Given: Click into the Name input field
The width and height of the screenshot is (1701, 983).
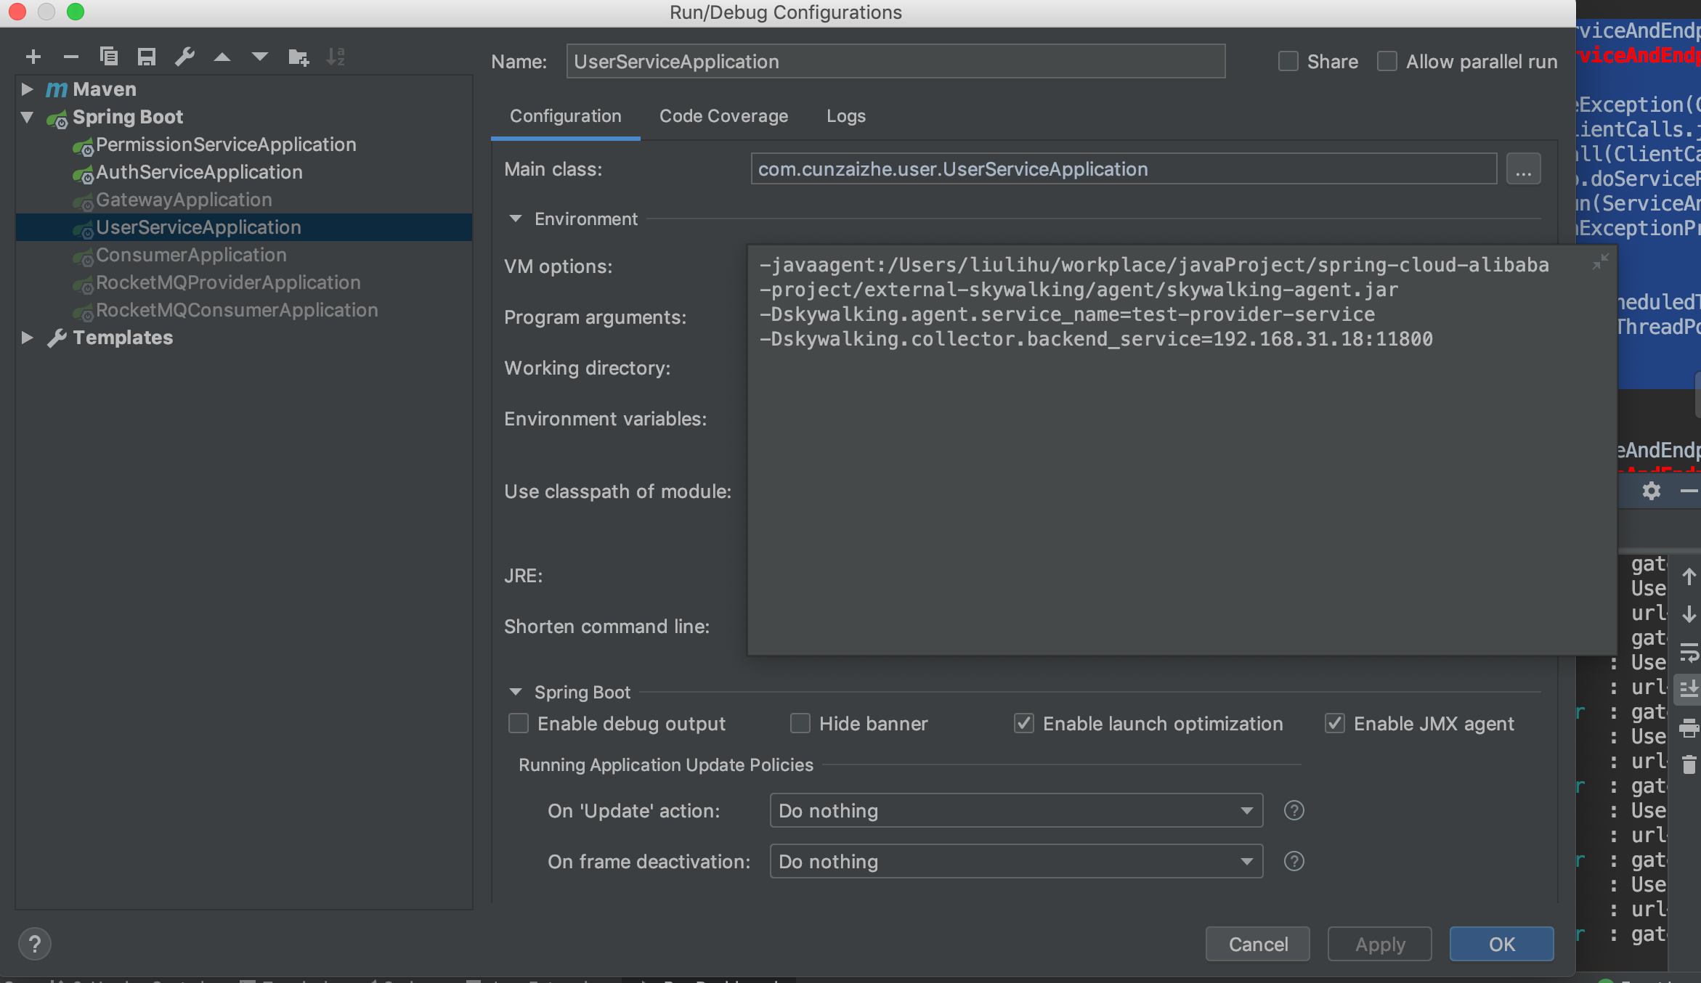Looking at the screenshot, I should pyautogui.click(x=895, y=62).
